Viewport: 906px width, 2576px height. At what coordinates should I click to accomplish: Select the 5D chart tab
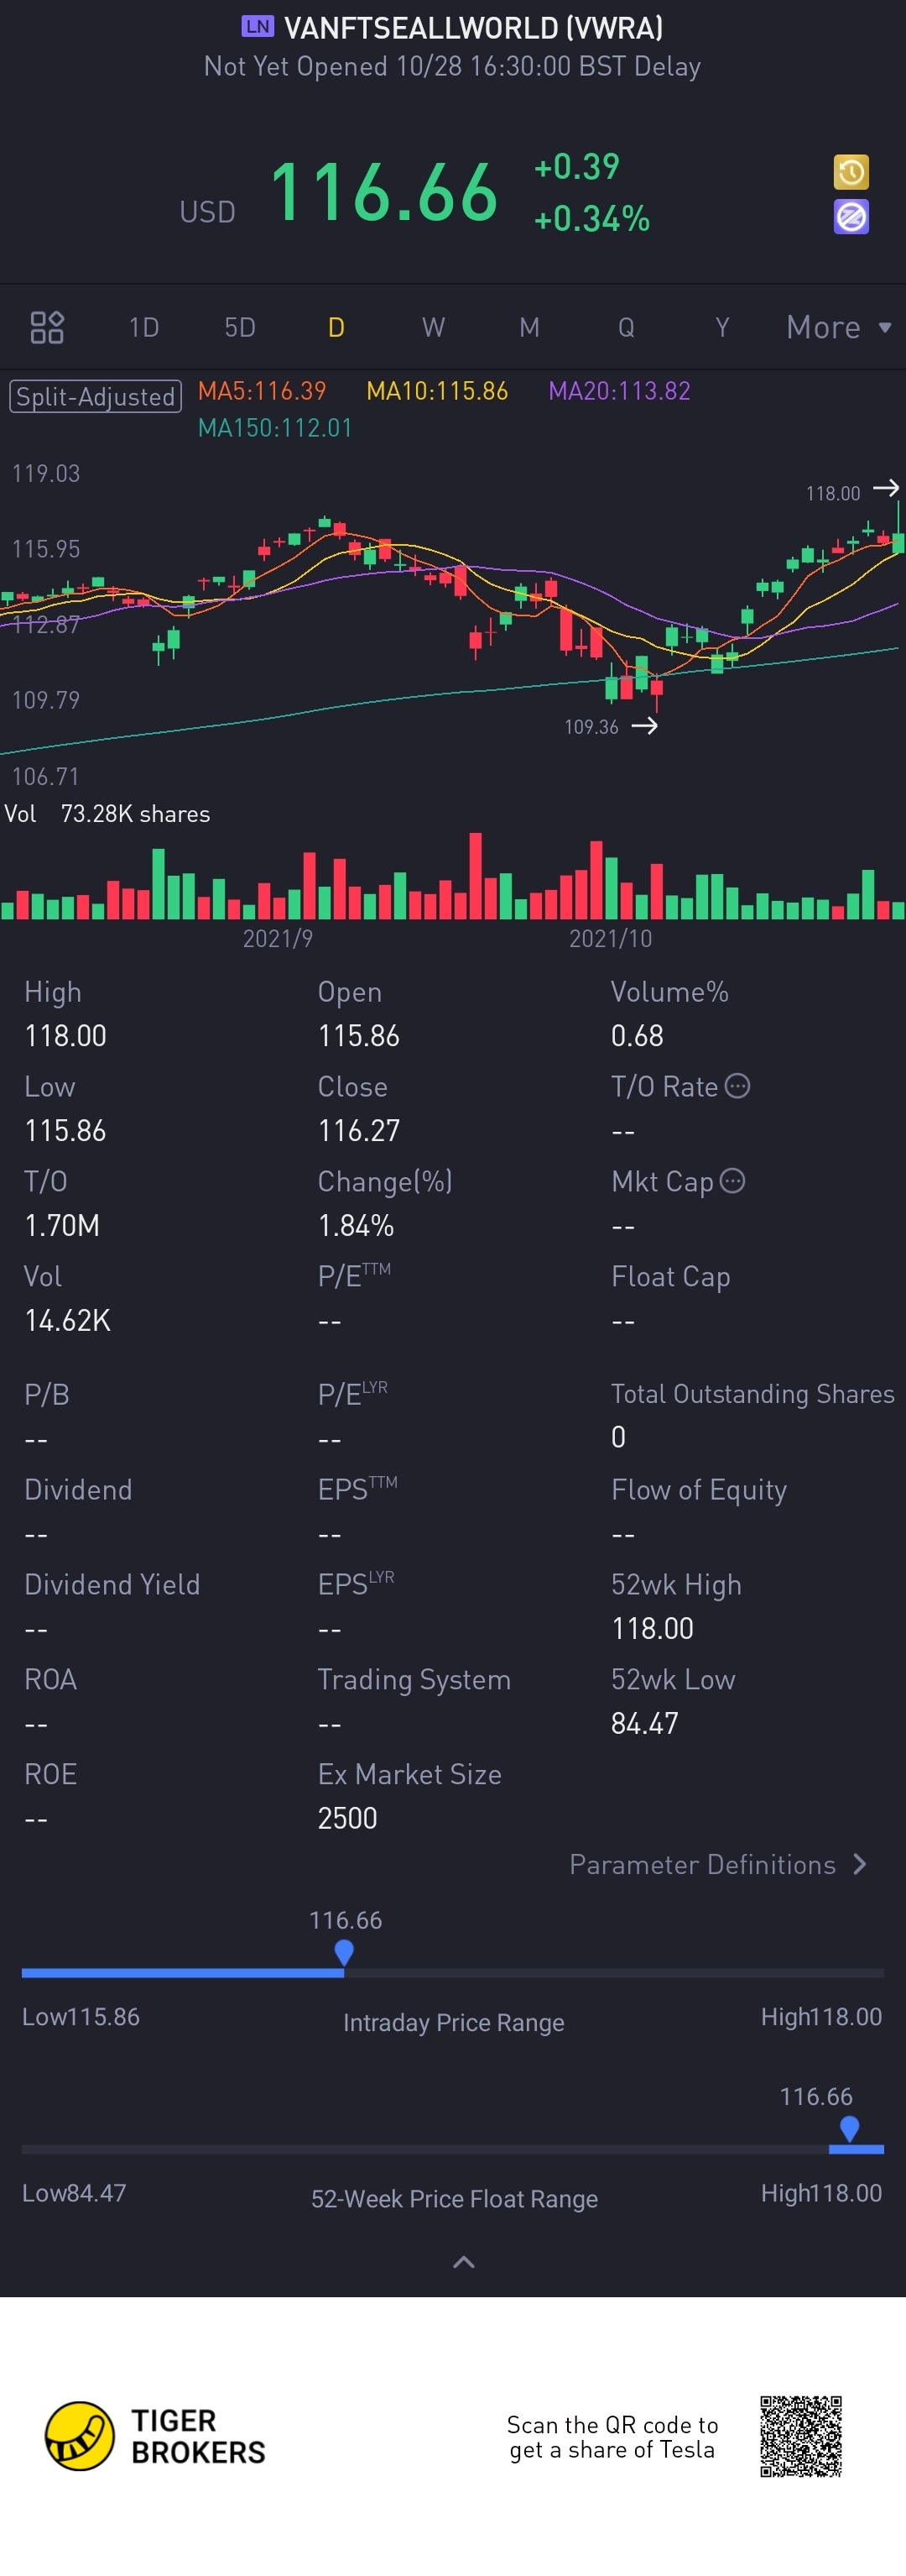pyautogui.click(x=240, y=327)
